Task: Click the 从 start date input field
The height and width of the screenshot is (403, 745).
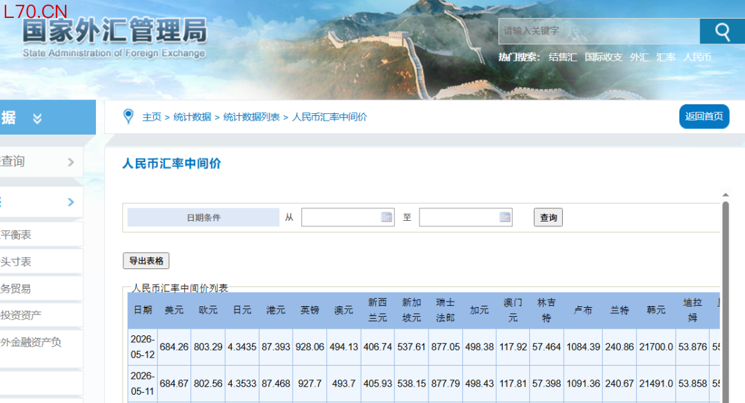Action: [x=348, y=217]
